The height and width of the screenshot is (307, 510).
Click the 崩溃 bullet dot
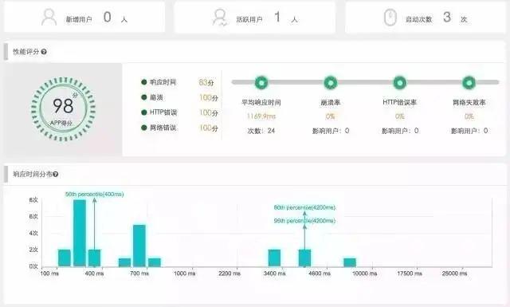click(143, 97)
